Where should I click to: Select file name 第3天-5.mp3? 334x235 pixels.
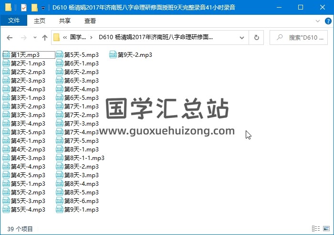(x=28, y=132)
